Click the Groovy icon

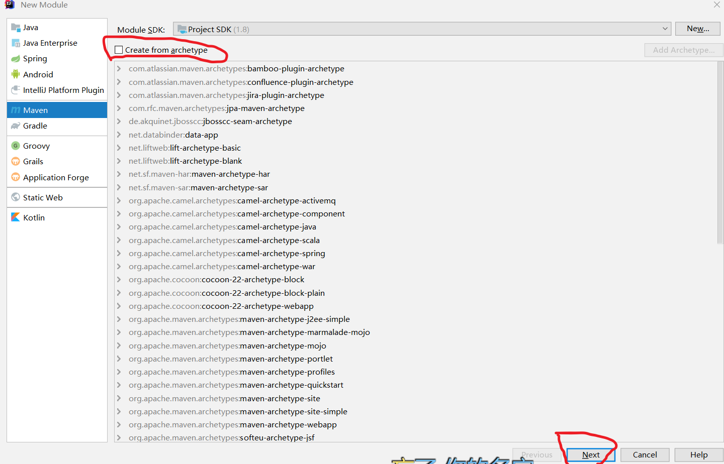(x=16, y=146)
